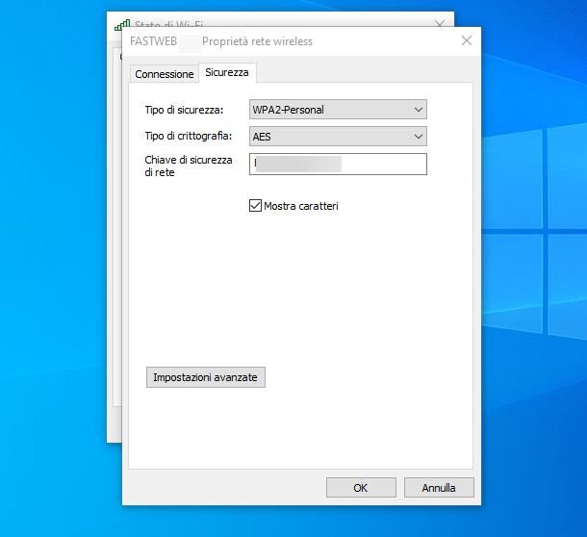
Task: Select the Sicurezza tab
Action: click(227, 72)
